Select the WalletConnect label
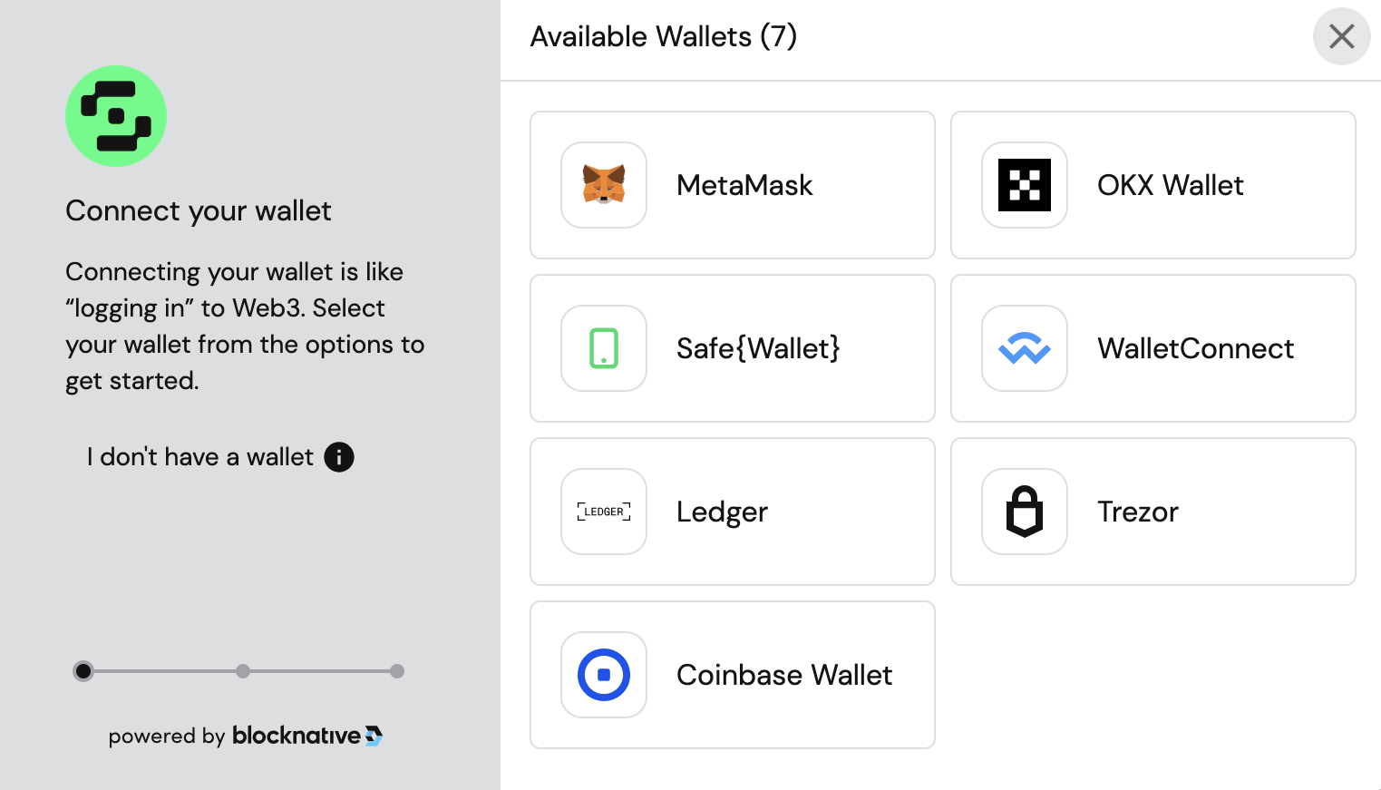Image resolution: width=1381 pixels, height=790 pixels. pos(1195,348)
